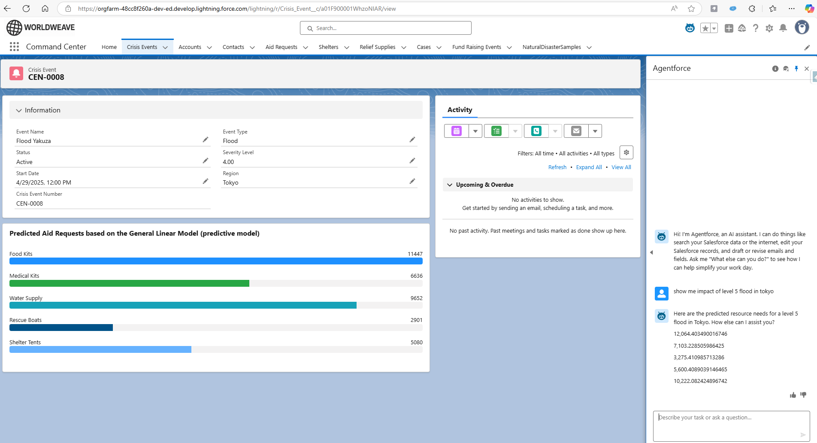
Task: Open the Shelters tab dropdown chevron
Action: [x=347, y=47]
